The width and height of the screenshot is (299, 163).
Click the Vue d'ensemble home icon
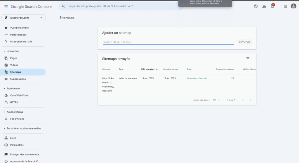pyautogui.click(x=6, y=28)
